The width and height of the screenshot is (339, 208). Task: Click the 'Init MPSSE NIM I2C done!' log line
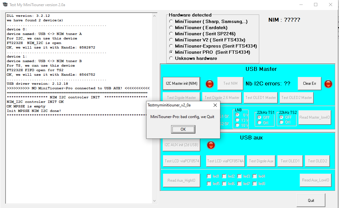coord(34,111)
